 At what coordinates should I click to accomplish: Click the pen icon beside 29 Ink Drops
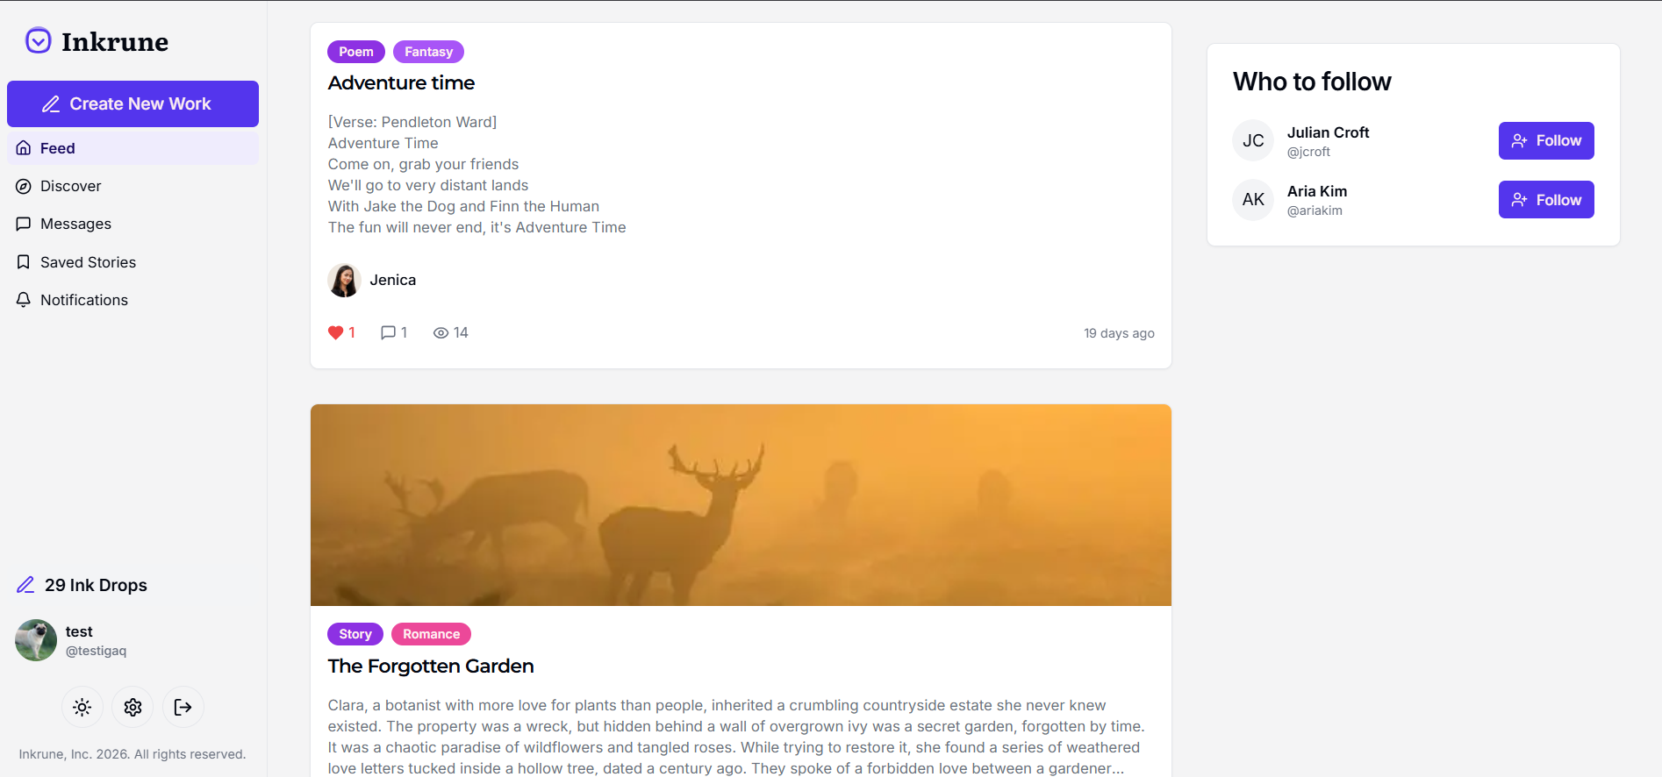coord(25,585)
